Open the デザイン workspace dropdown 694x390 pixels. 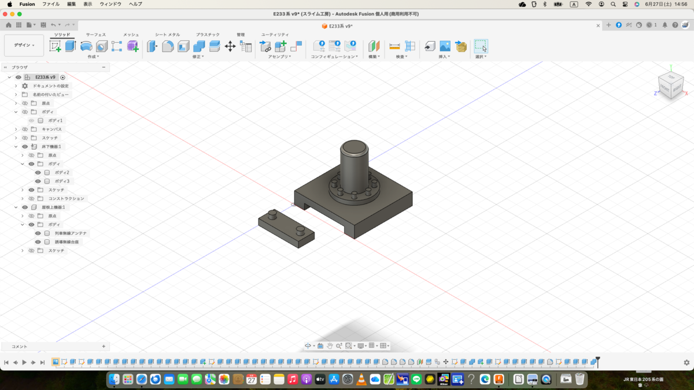(24, 45)
